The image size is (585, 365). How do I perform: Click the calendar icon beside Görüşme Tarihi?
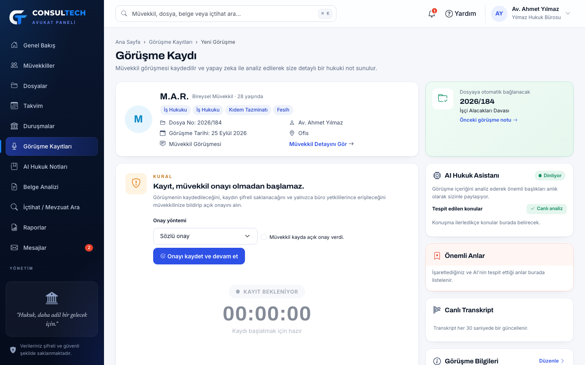[163, 133]
